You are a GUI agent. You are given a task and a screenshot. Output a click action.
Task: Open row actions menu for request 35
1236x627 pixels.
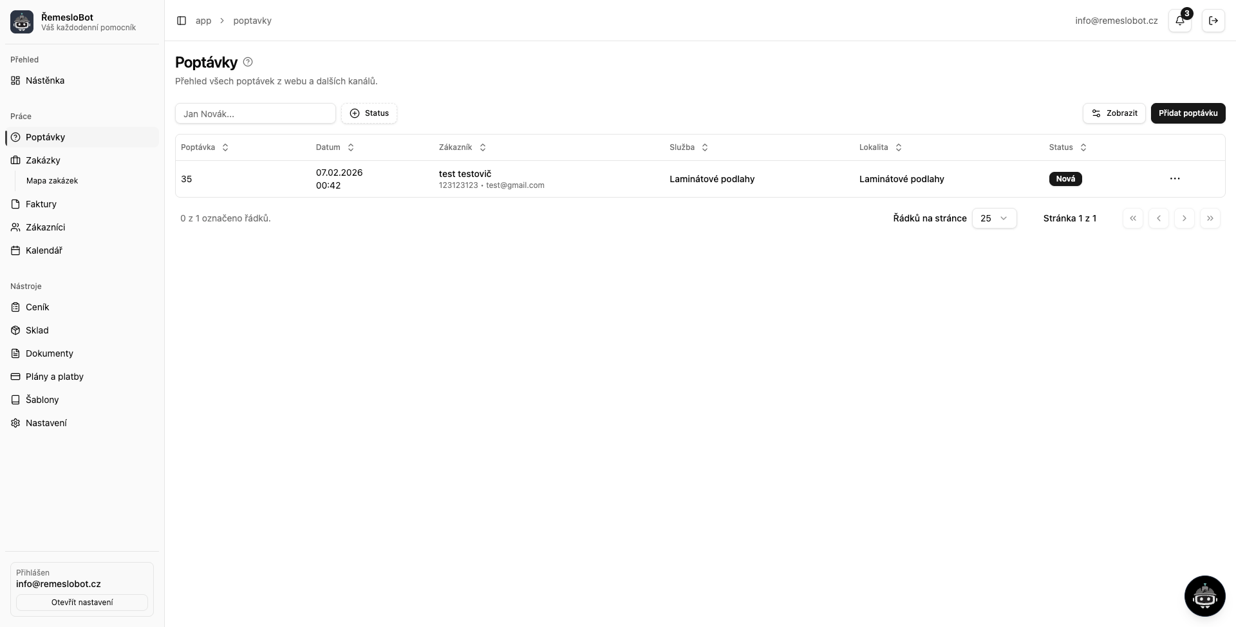click(1174, 179)
